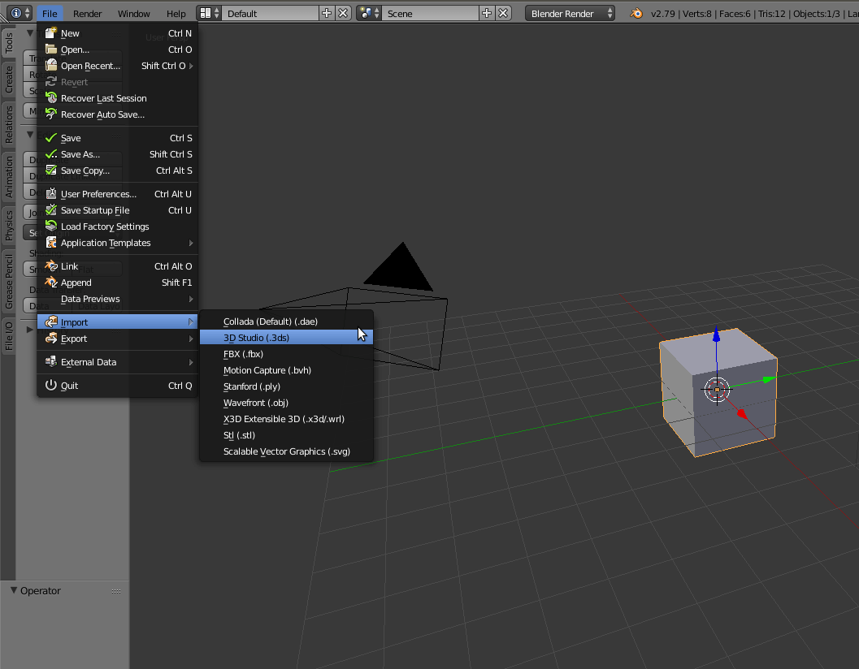Click the Open Recent icon

point(51,66)
